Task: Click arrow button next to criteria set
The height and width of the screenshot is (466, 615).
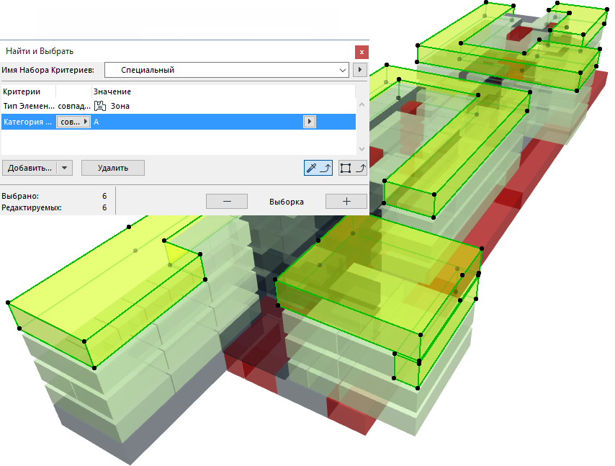Action: click(x=359, y=70)
